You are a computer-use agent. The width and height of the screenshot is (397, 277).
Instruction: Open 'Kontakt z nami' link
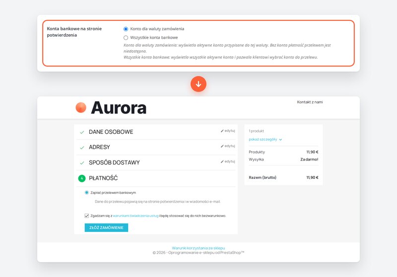tap(310, 102)
